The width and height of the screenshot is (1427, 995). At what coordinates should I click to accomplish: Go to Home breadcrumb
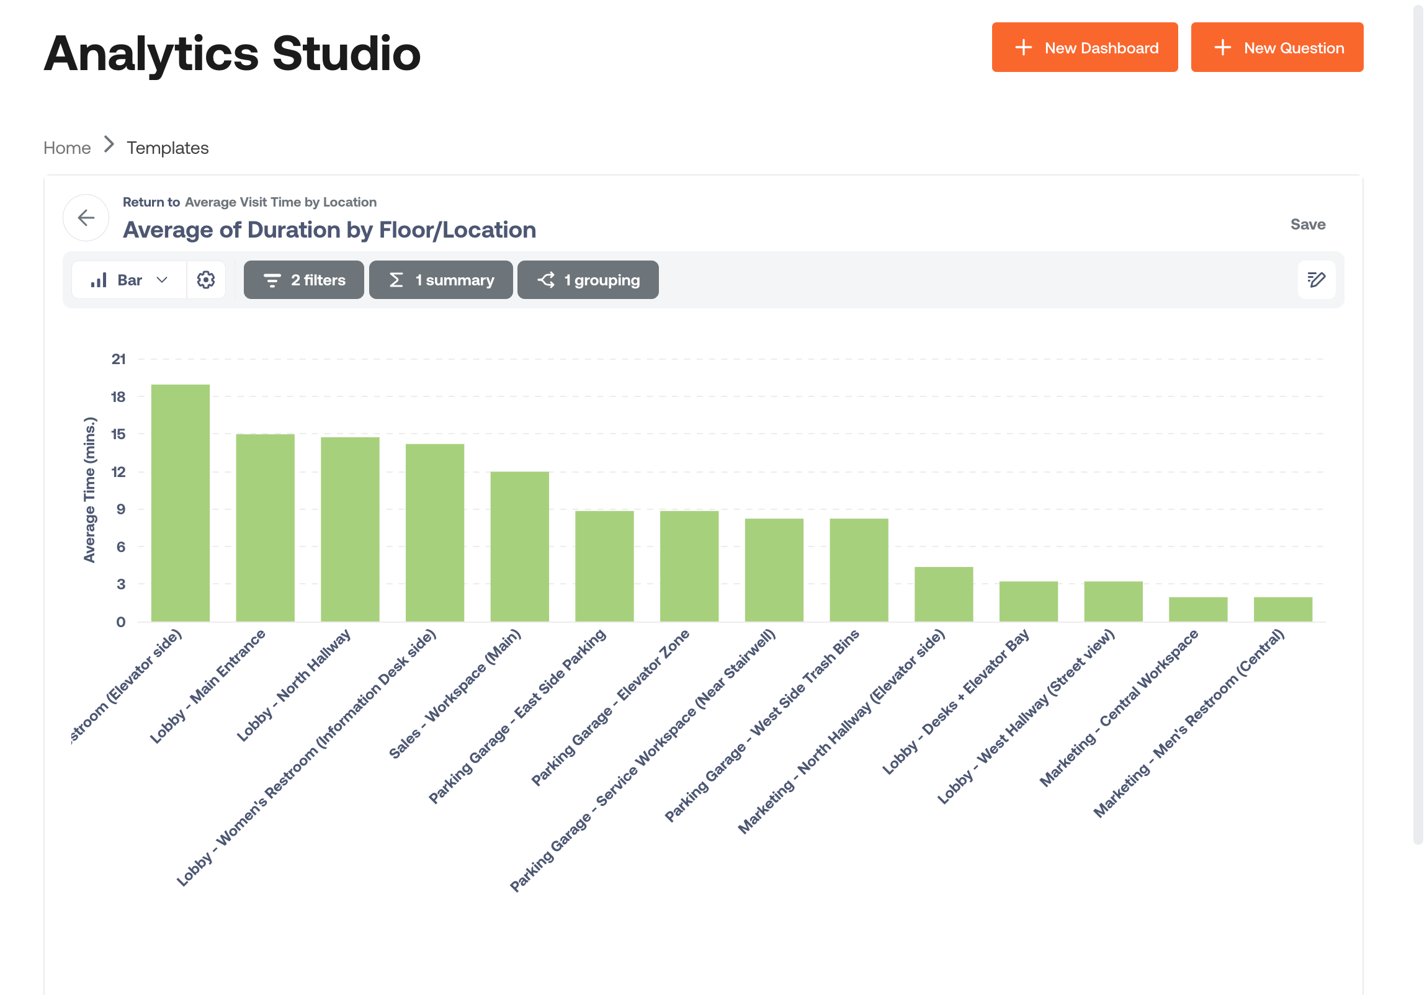[67, 148]
